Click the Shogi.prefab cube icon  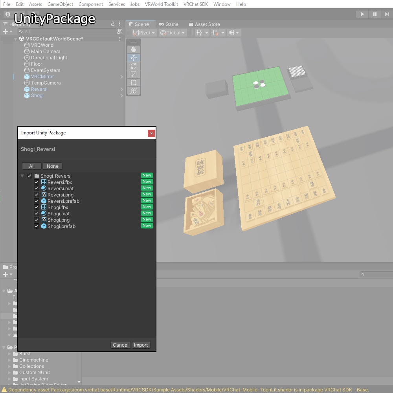[x=44, y=226]
